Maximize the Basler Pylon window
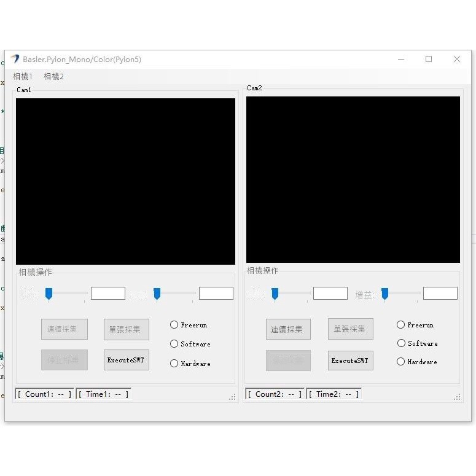 [429, 59]
